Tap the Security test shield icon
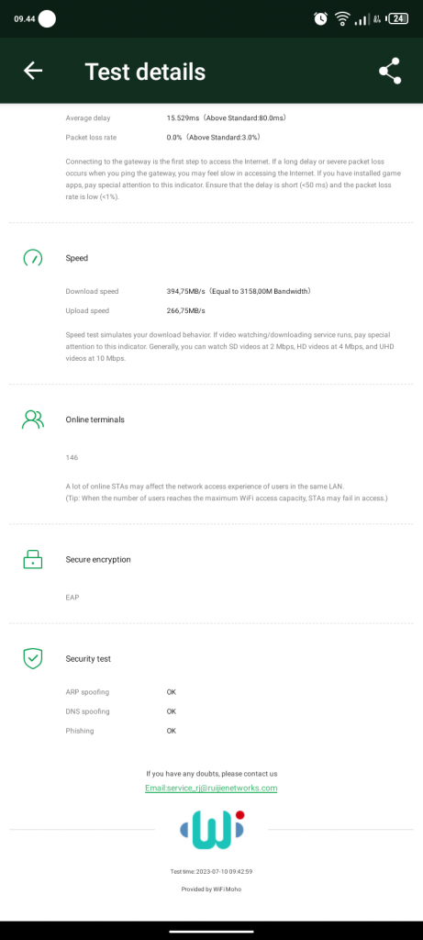This screenshot has width=423, height=940. tap(33, 658)
